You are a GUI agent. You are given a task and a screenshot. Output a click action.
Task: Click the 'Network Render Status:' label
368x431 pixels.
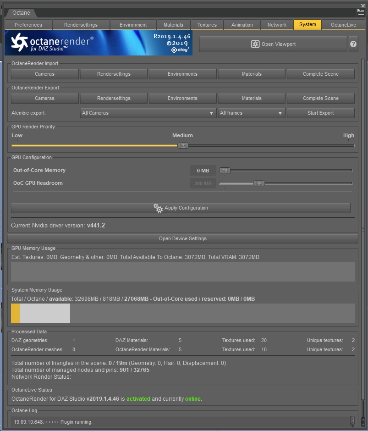coord(41,377)
